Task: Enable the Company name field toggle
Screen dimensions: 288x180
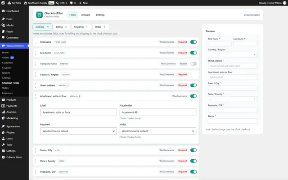Action: click(x=193, y=64)
